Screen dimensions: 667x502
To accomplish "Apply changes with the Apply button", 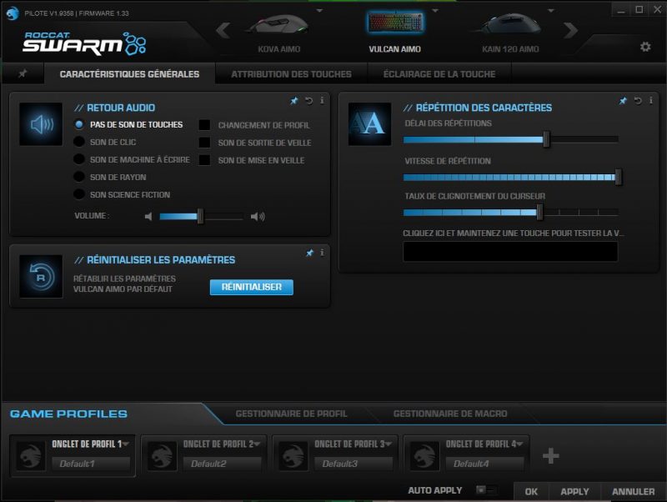I will 574,492.
